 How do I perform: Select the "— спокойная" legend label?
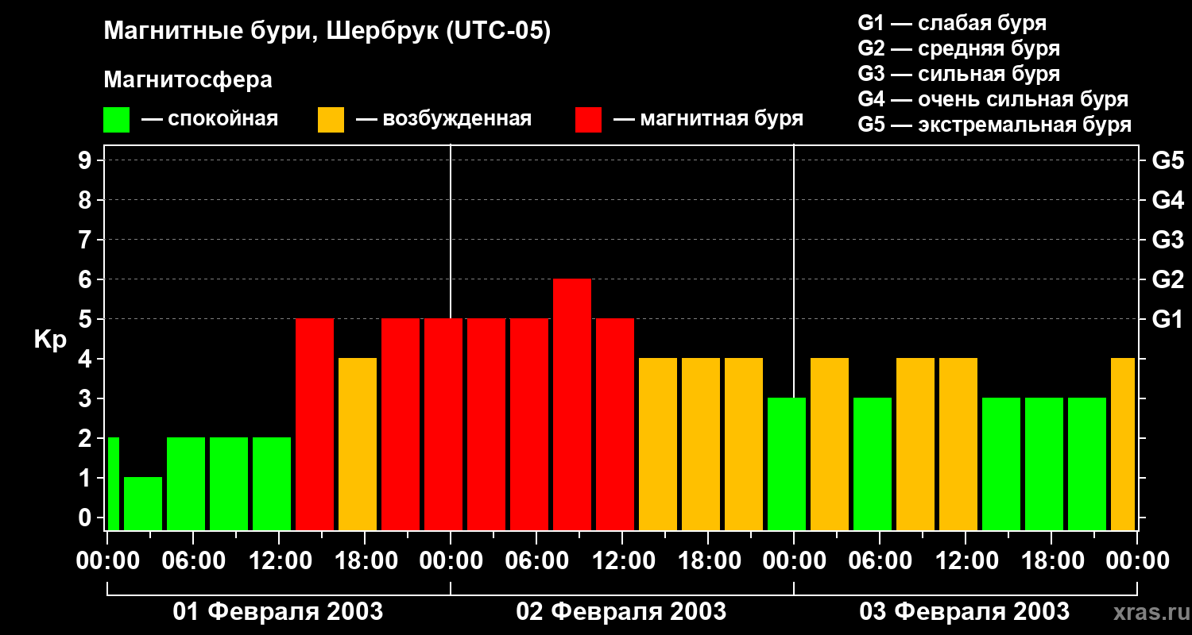pos(210,119)
